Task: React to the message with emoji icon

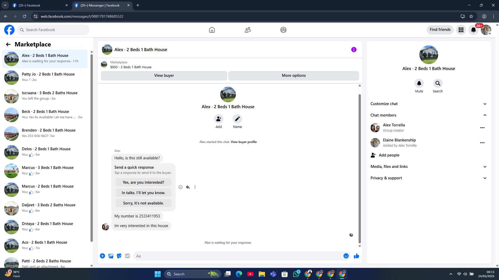Action: (180, 187)
